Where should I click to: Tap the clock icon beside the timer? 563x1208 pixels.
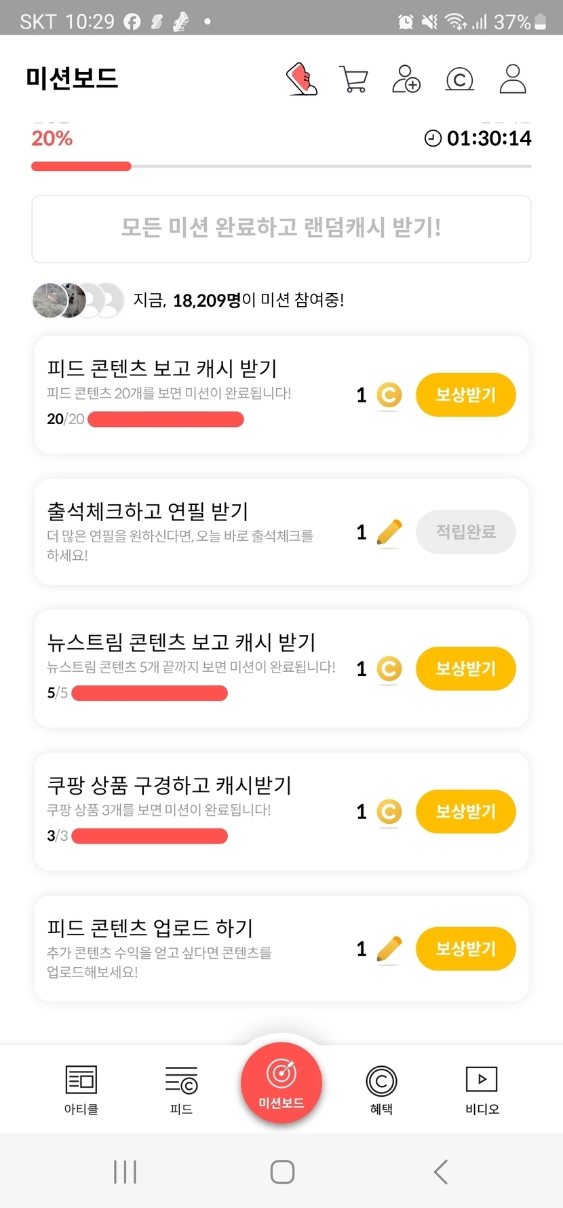[x=433, y=138]
